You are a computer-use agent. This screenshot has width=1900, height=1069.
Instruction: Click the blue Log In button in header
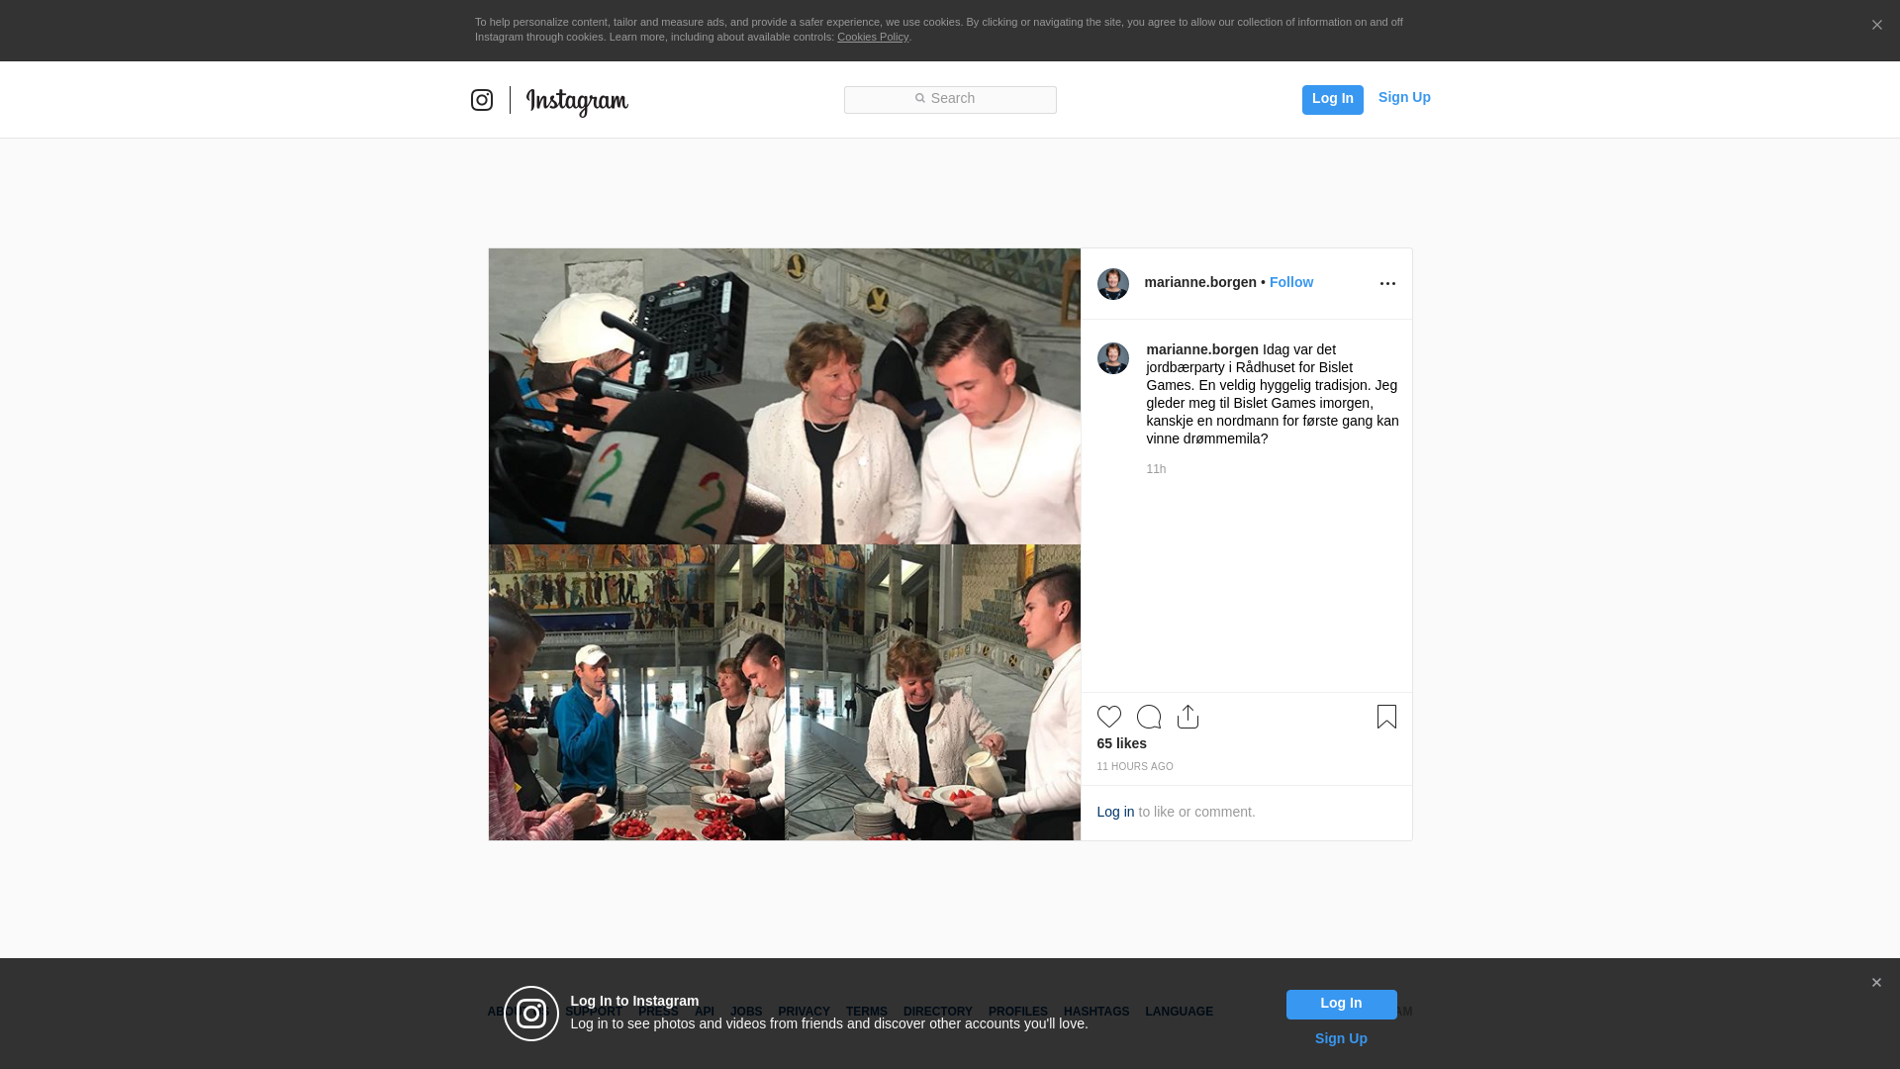point(1332,99)
